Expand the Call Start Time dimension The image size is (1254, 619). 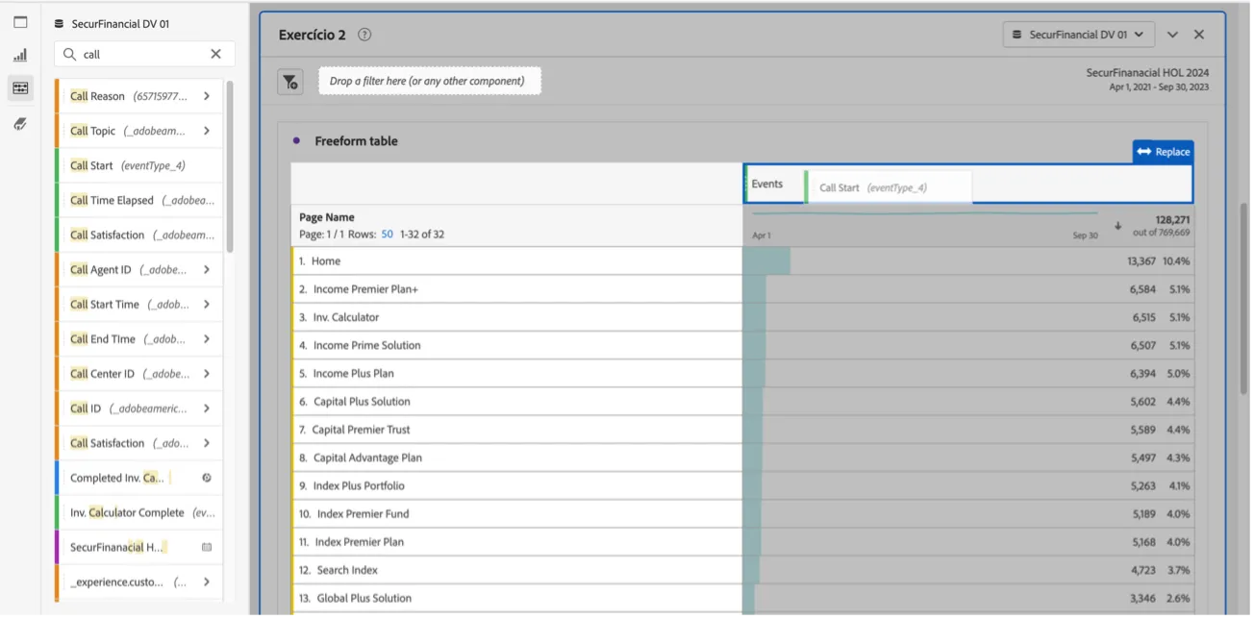pyautogui.click(x=207, y=305)
